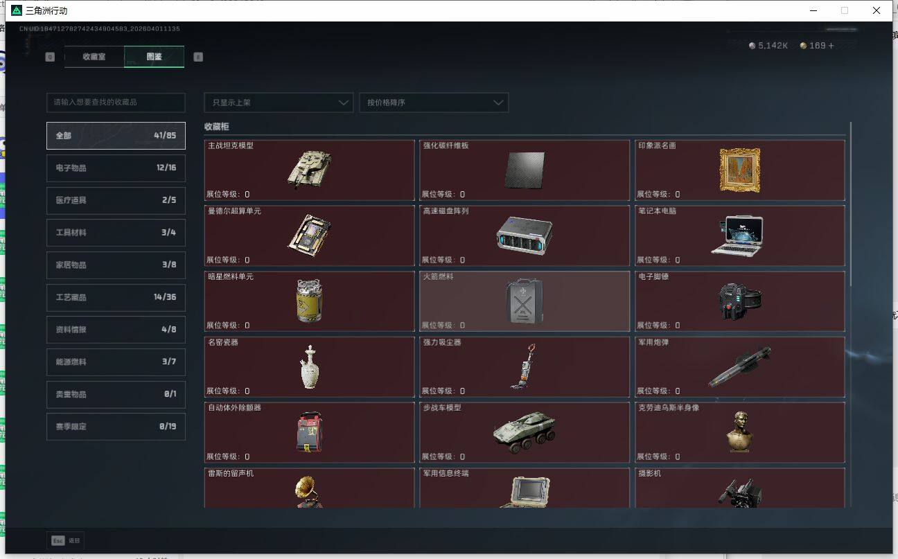This screenshot has height=559, width=898.
Task: Pick the 军用炮弹 military shell item
Action: 740,367
